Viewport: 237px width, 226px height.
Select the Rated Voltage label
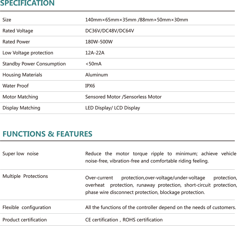click(x=18, y=31)
